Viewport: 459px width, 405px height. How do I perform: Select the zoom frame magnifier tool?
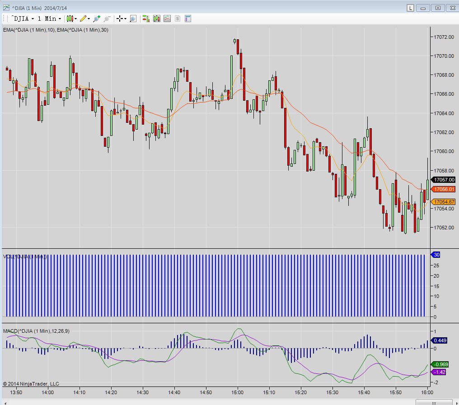(x=133, y=19)
